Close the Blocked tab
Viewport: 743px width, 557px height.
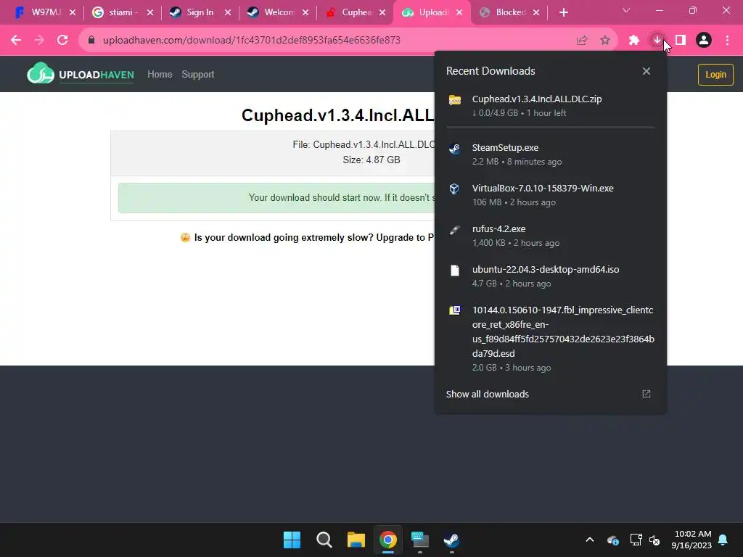coord(536,12)
